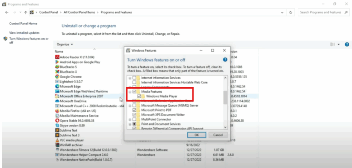Click scroll down arrow in features list
352x168 pixels.
pos(225,127)
